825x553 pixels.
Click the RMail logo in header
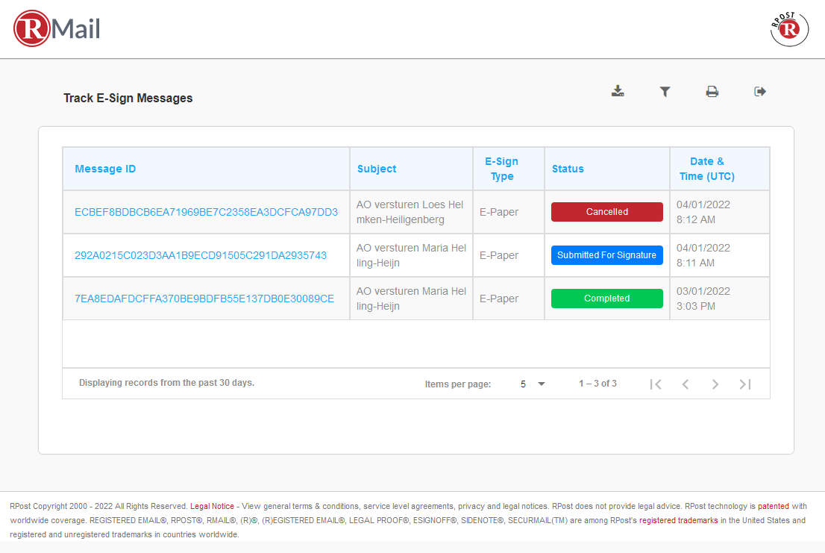[x=57, y=29]
